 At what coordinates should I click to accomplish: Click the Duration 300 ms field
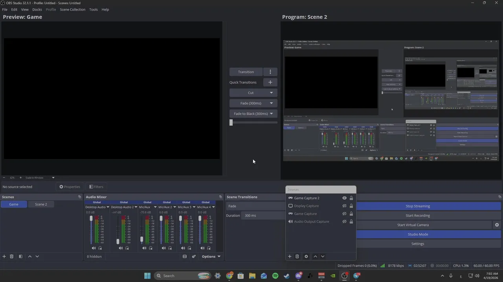[264, 215]
